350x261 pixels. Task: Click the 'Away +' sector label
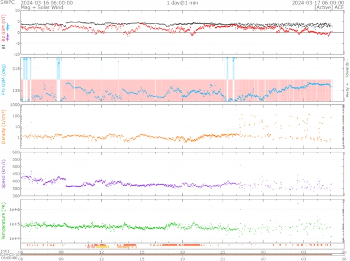click(x=347, y=90)
